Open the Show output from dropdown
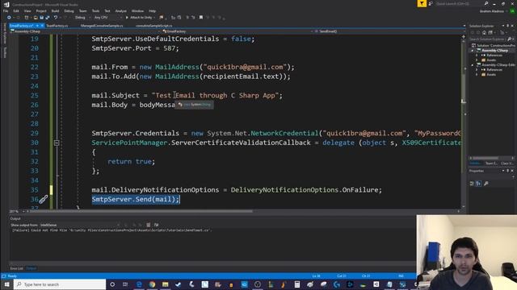Viewport: 517px width, 290px height. tap(80, 225)
